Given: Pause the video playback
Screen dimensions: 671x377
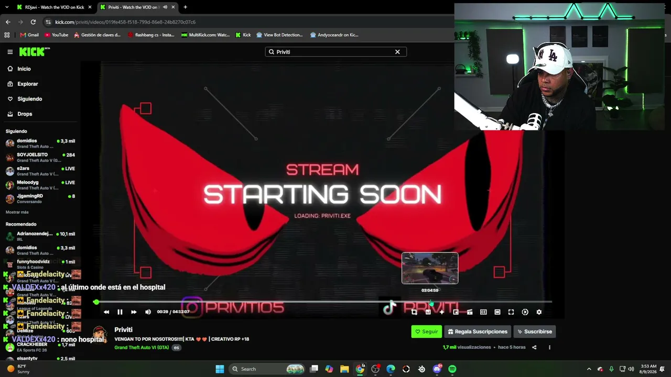Looking at the screenshot, I should pos(120,312).
